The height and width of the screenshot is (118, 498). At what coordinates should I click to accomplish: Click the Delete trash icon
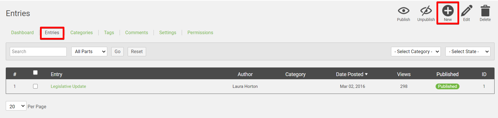tap(485, 11)
